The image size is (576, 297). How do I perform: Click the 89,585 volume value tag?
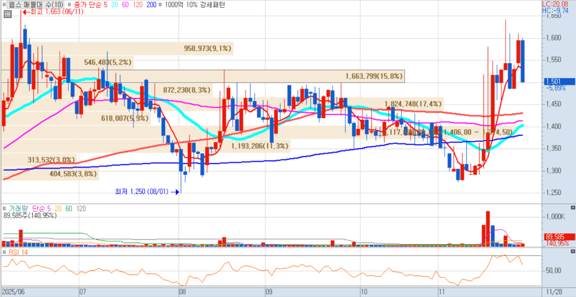tap(559, 237)
